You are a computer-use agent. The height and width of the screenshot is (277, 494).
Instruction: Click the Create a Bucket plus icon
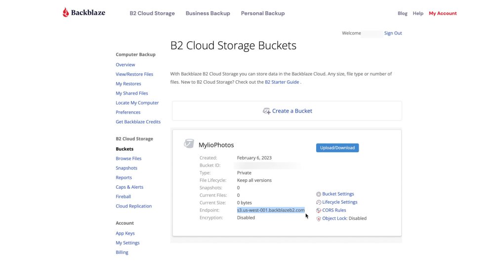coord(267,111)
